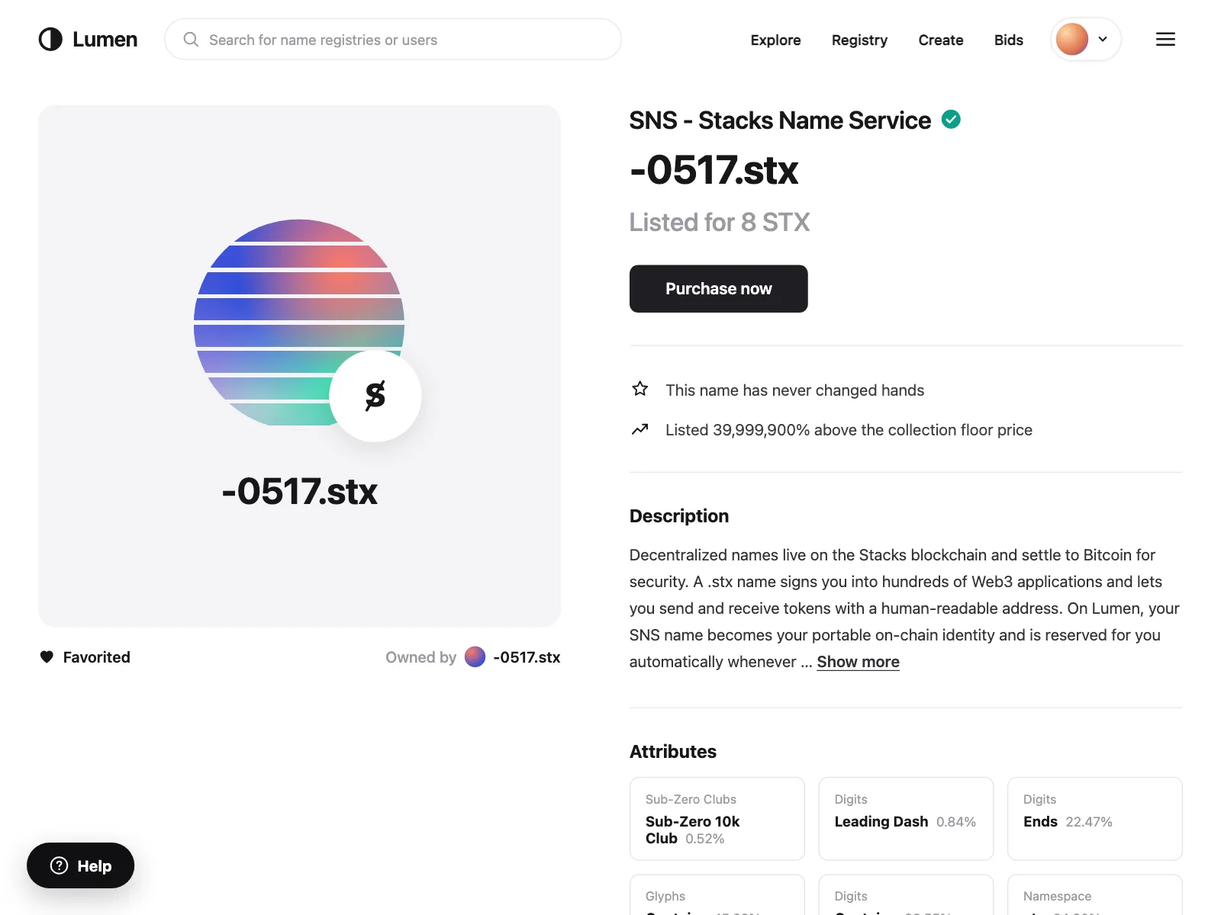Open the SNS - Stacks Name Service collection link

pos(780,120)
